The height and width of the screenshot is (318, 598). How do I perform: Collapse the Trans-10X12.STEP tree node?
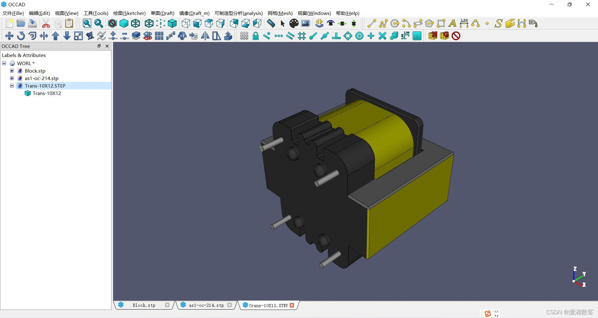(x=12, y=86)
